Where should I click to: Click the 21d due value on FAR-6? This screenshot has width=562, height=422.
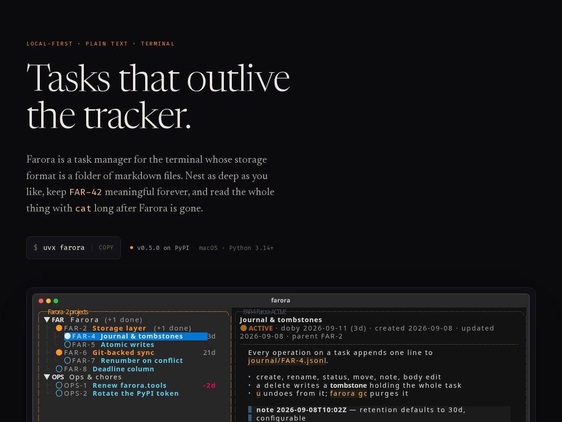coord(209,353)
